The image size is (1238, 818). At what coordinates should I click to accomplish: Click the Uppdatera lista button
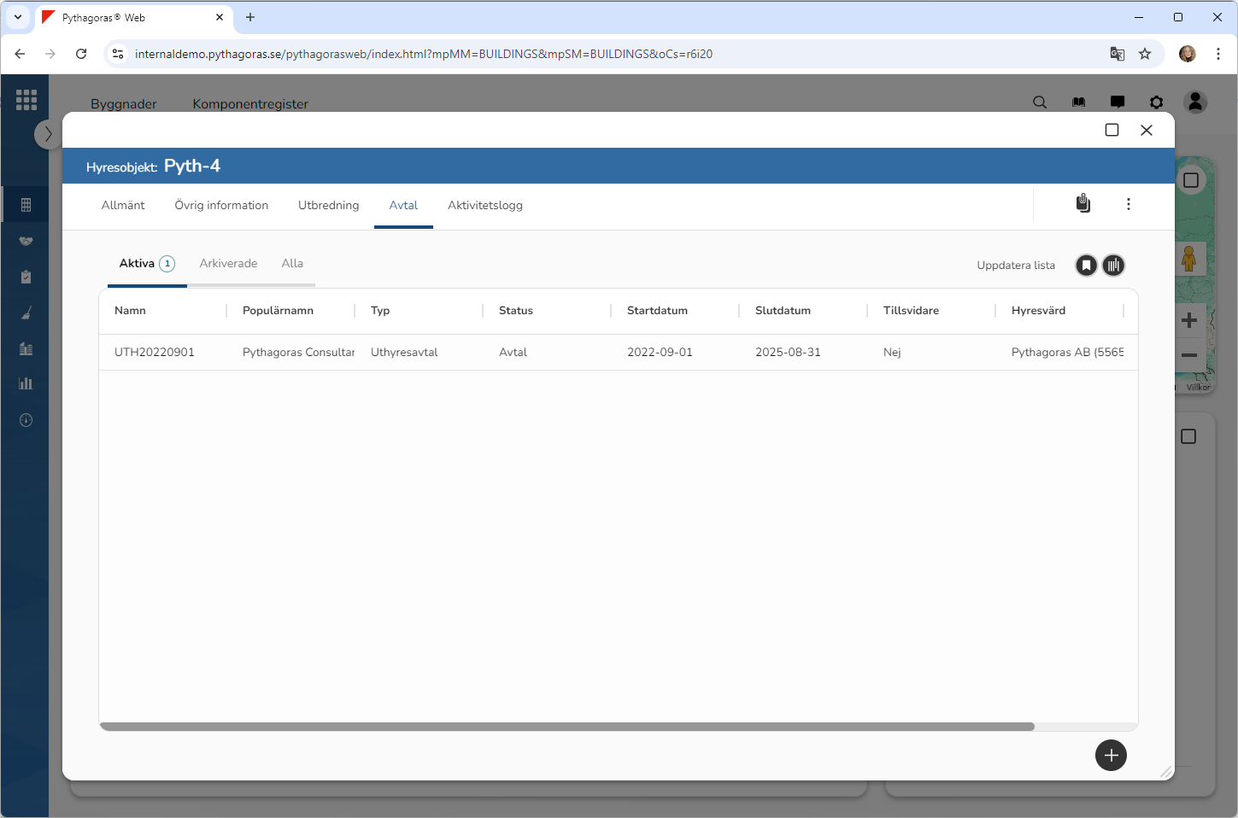coord(1015,266)
